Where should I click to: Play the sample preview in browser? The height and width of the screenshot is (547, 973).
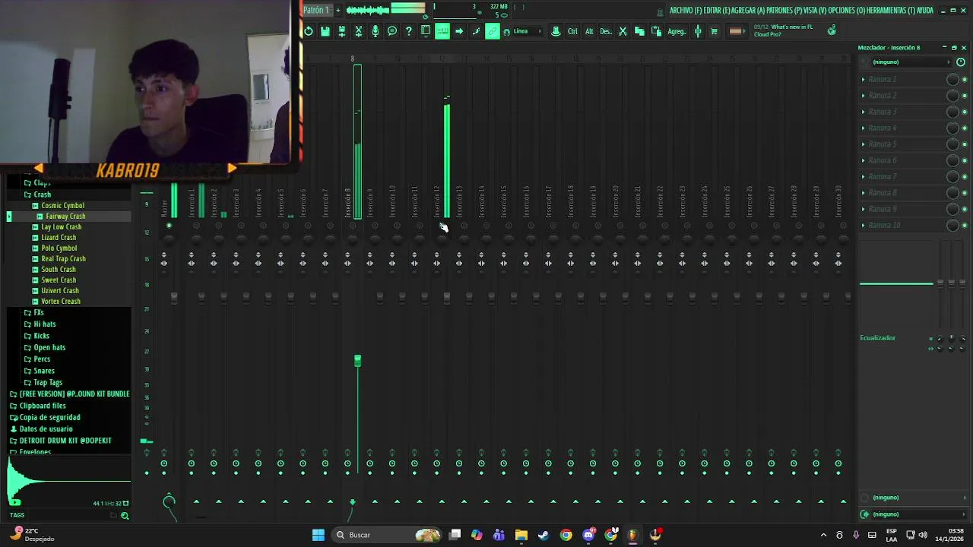click(x=14, y=502)
